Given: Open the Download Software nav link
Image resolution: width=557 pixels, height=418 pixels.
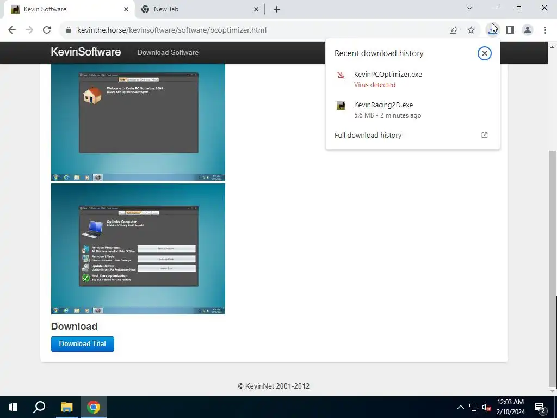Looking at the screenshot, I should tap(168, 53).
